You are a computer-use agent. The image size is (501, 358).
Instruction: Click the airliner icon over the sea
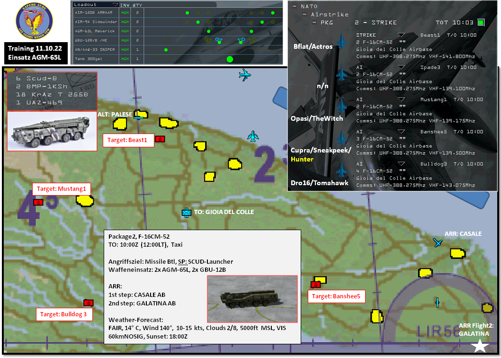pyautogui.click(x=245, y=75)
